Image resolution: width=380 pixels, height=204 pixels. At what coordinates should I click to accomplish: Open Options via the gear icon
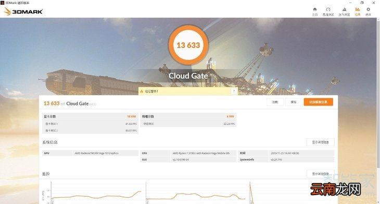point(368,9)
